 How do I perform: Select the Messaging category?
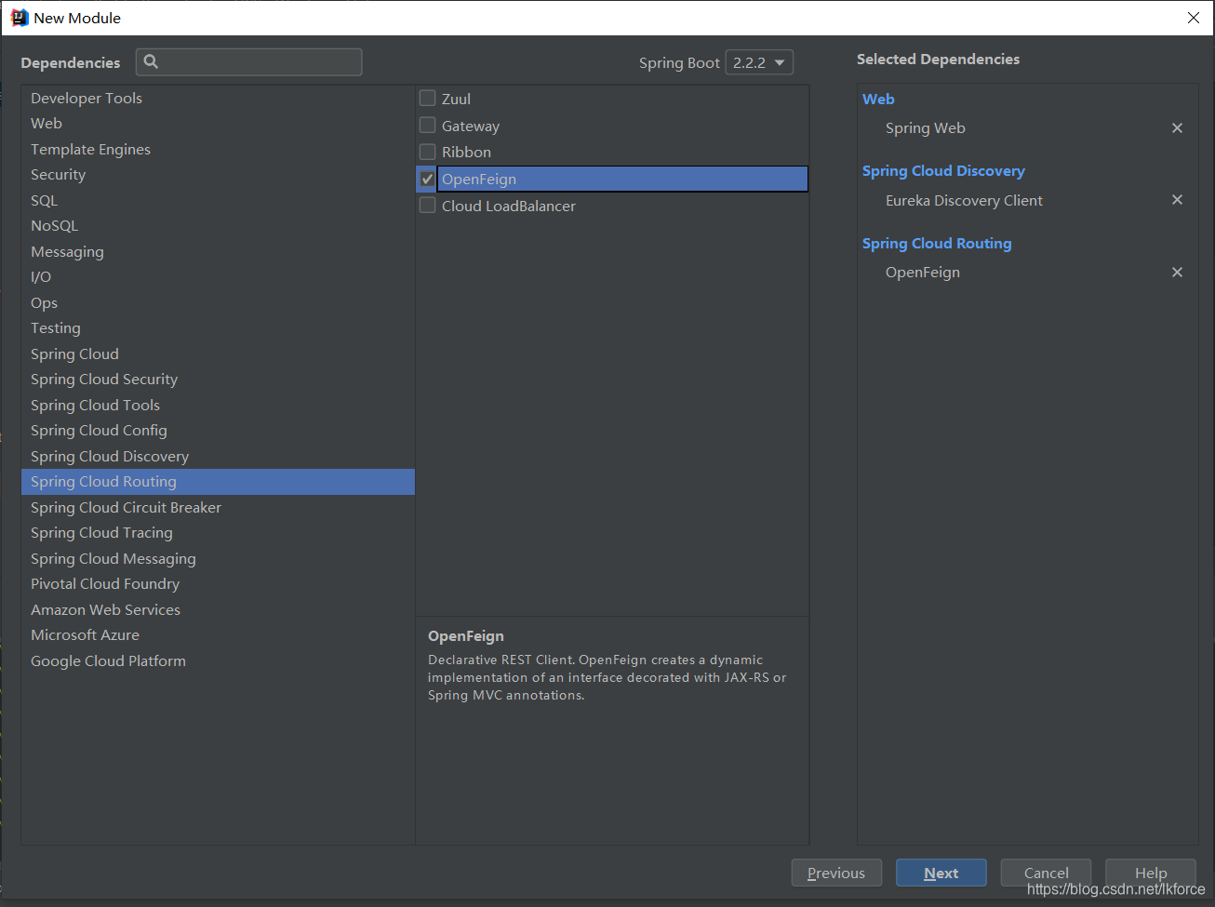(218, 251)
